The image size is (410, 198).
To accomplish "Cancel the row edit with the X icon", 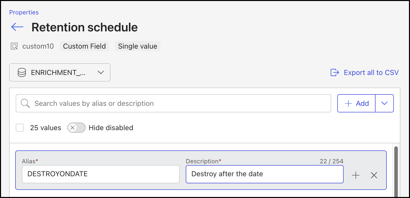I will pyautogui.click(x=374, y=175).
